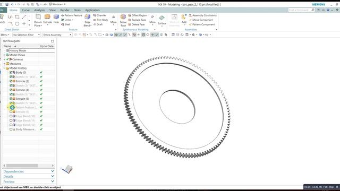The image size is (340, 191).
Task: Click Move Component
Action: (x=201, y=20)
